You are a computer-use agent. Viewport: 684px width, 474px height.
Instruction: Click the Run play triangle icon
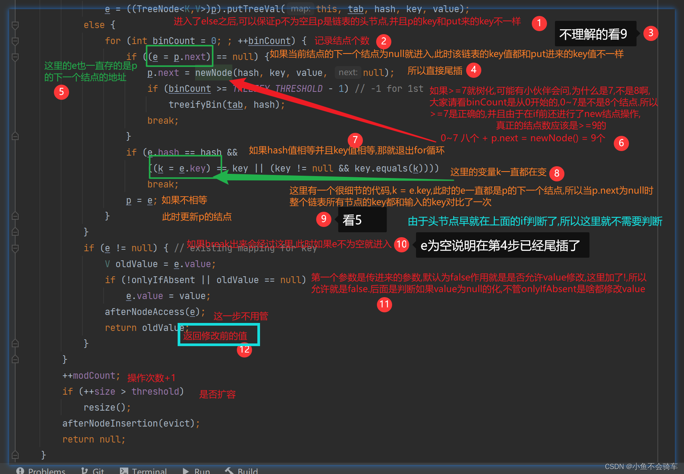[x=186, y=471]
